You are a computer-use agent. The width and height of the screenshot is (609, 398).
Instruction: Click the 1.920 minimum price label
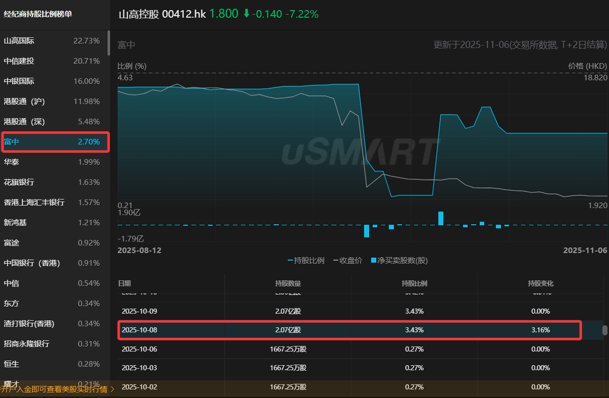[597, 205]
